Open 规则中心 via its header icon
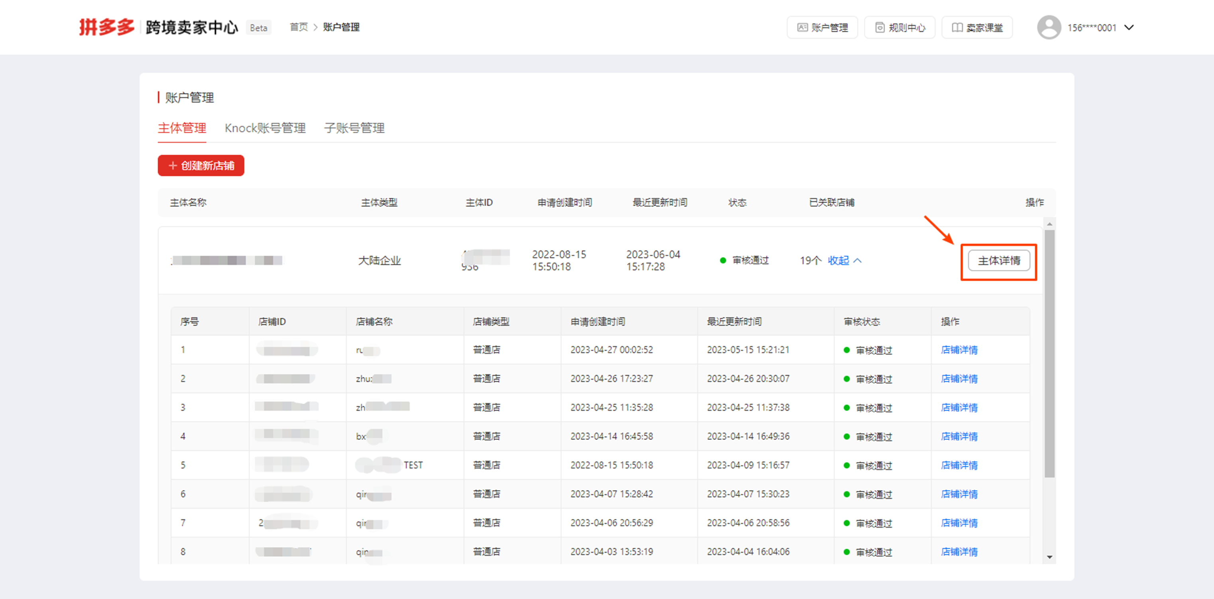 point(880,28)
